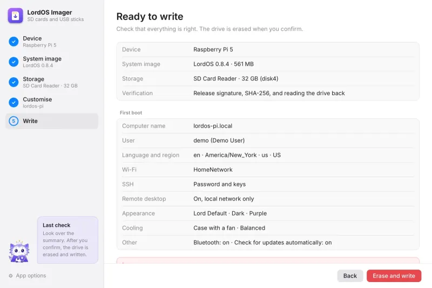
Task: Click the step 5 Write number icon
Action: 13,121
